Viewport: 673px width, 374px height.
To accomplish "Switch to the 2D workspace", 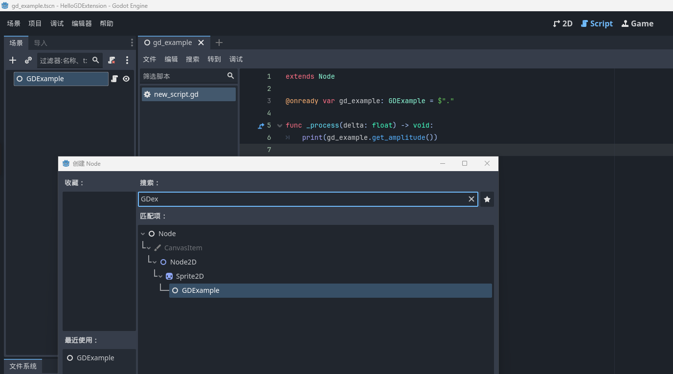I will click(562, 23).
